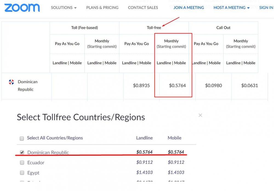The width and height of the screenshot is (274, 191).
Task: Go to Contact Sales
Action: point(143,8)
